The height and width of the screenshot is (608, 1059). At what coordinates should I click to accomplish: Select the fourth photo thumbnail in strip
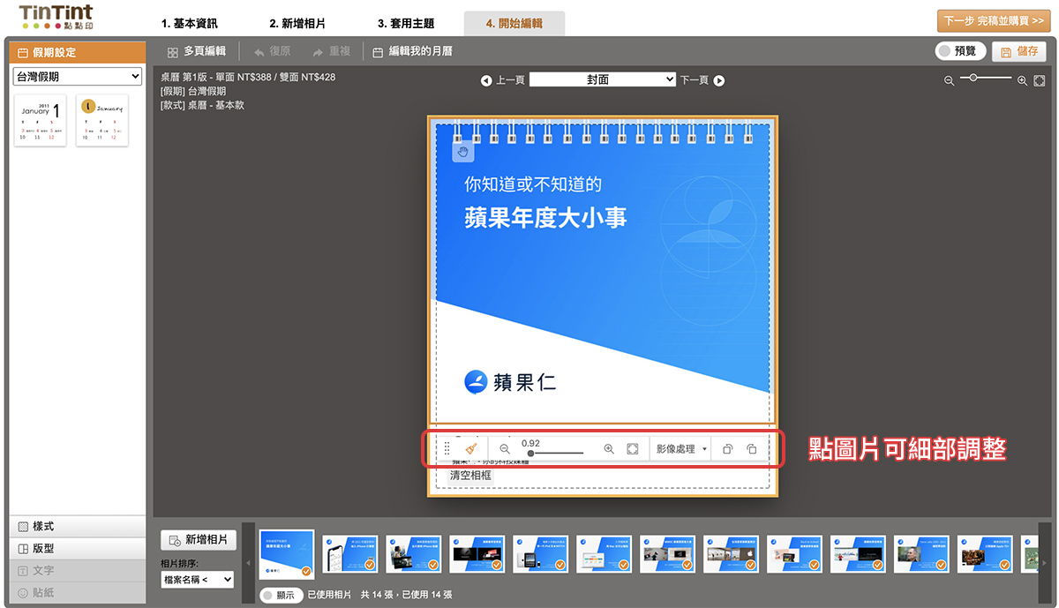pos(477,554)
